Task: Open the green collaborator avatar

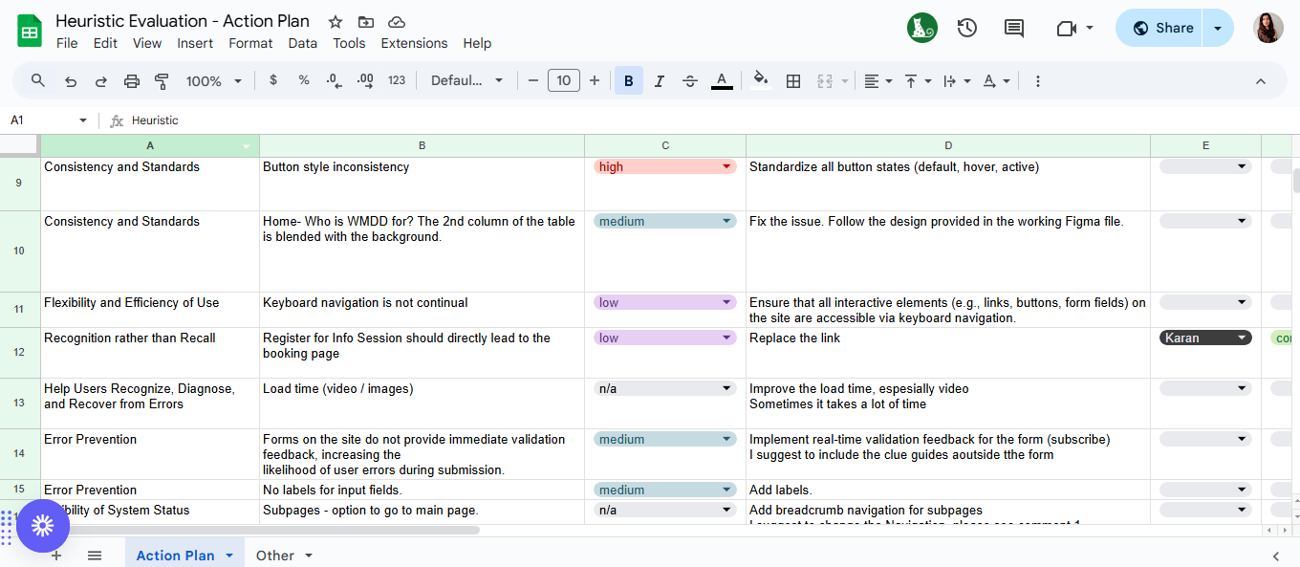Action: tap(922, 28)
